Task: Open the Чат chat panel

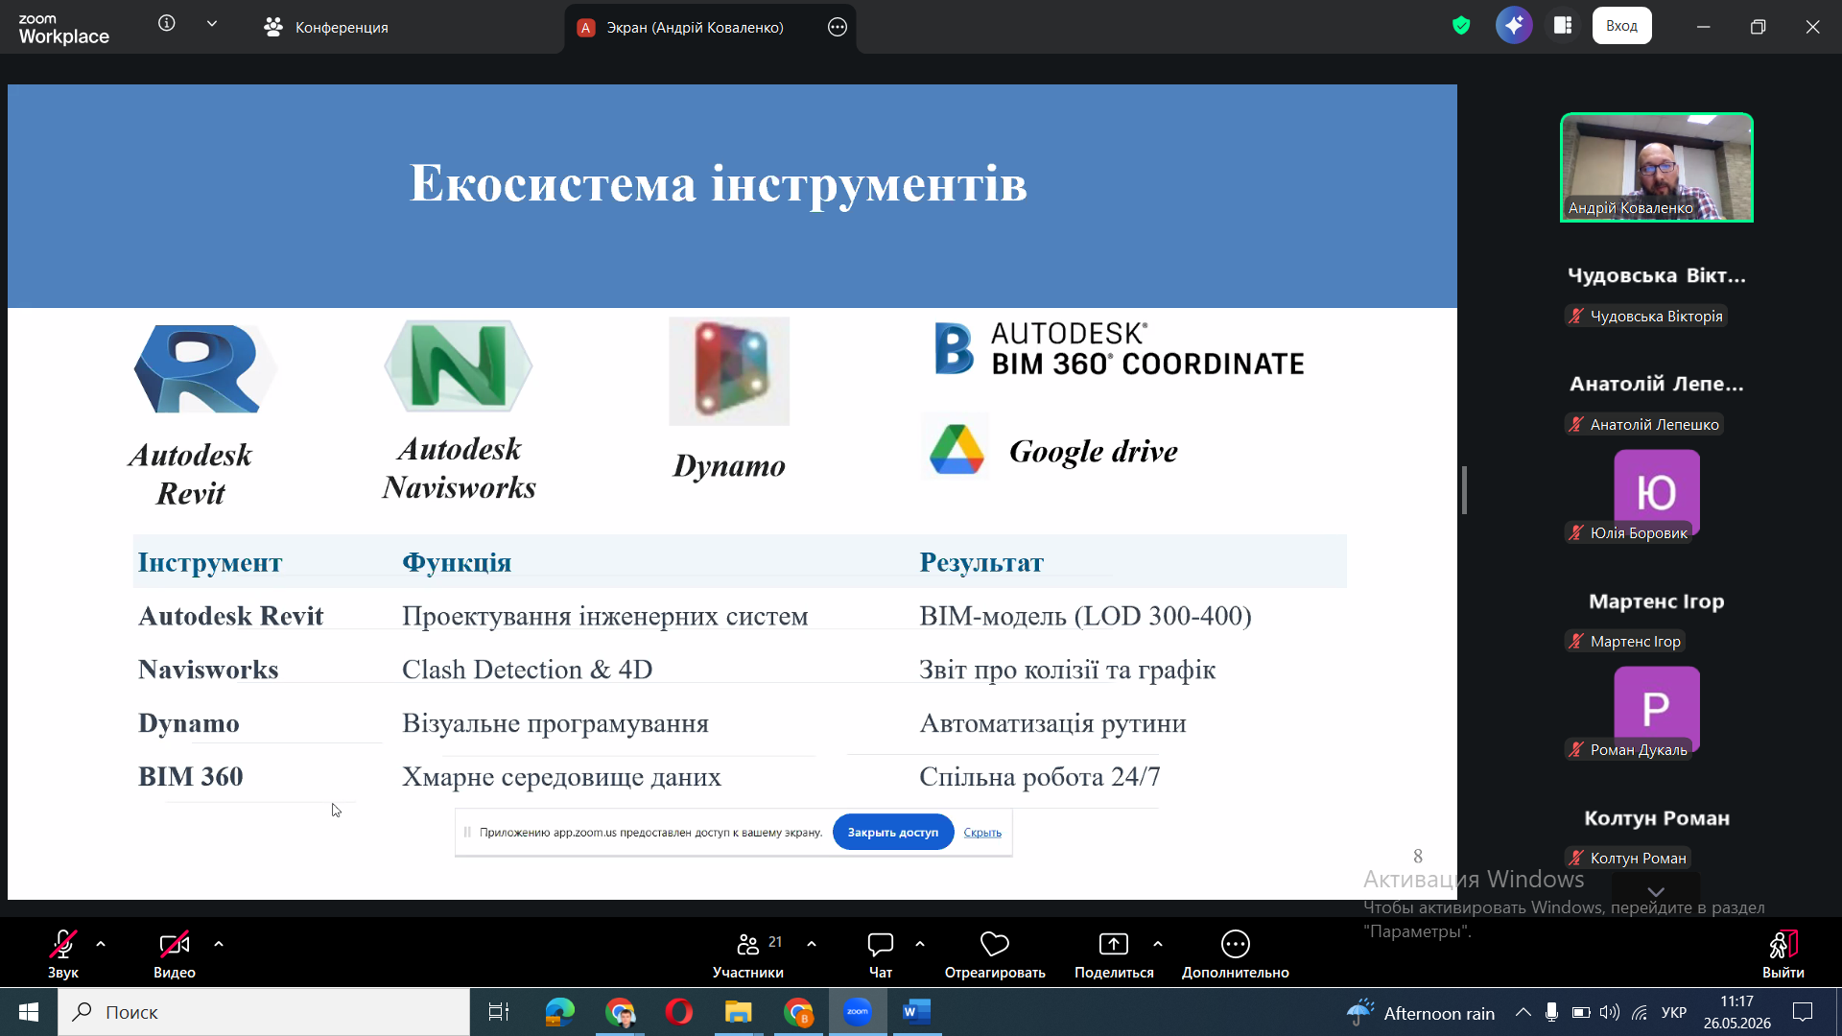Action: 880,954
